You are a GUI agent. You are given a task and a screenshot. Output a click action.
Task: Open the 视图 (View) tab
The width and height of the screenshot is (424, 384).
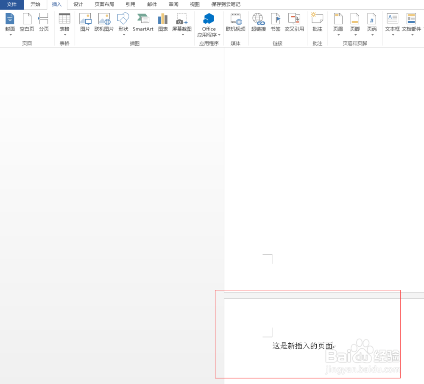coord(195,5)
